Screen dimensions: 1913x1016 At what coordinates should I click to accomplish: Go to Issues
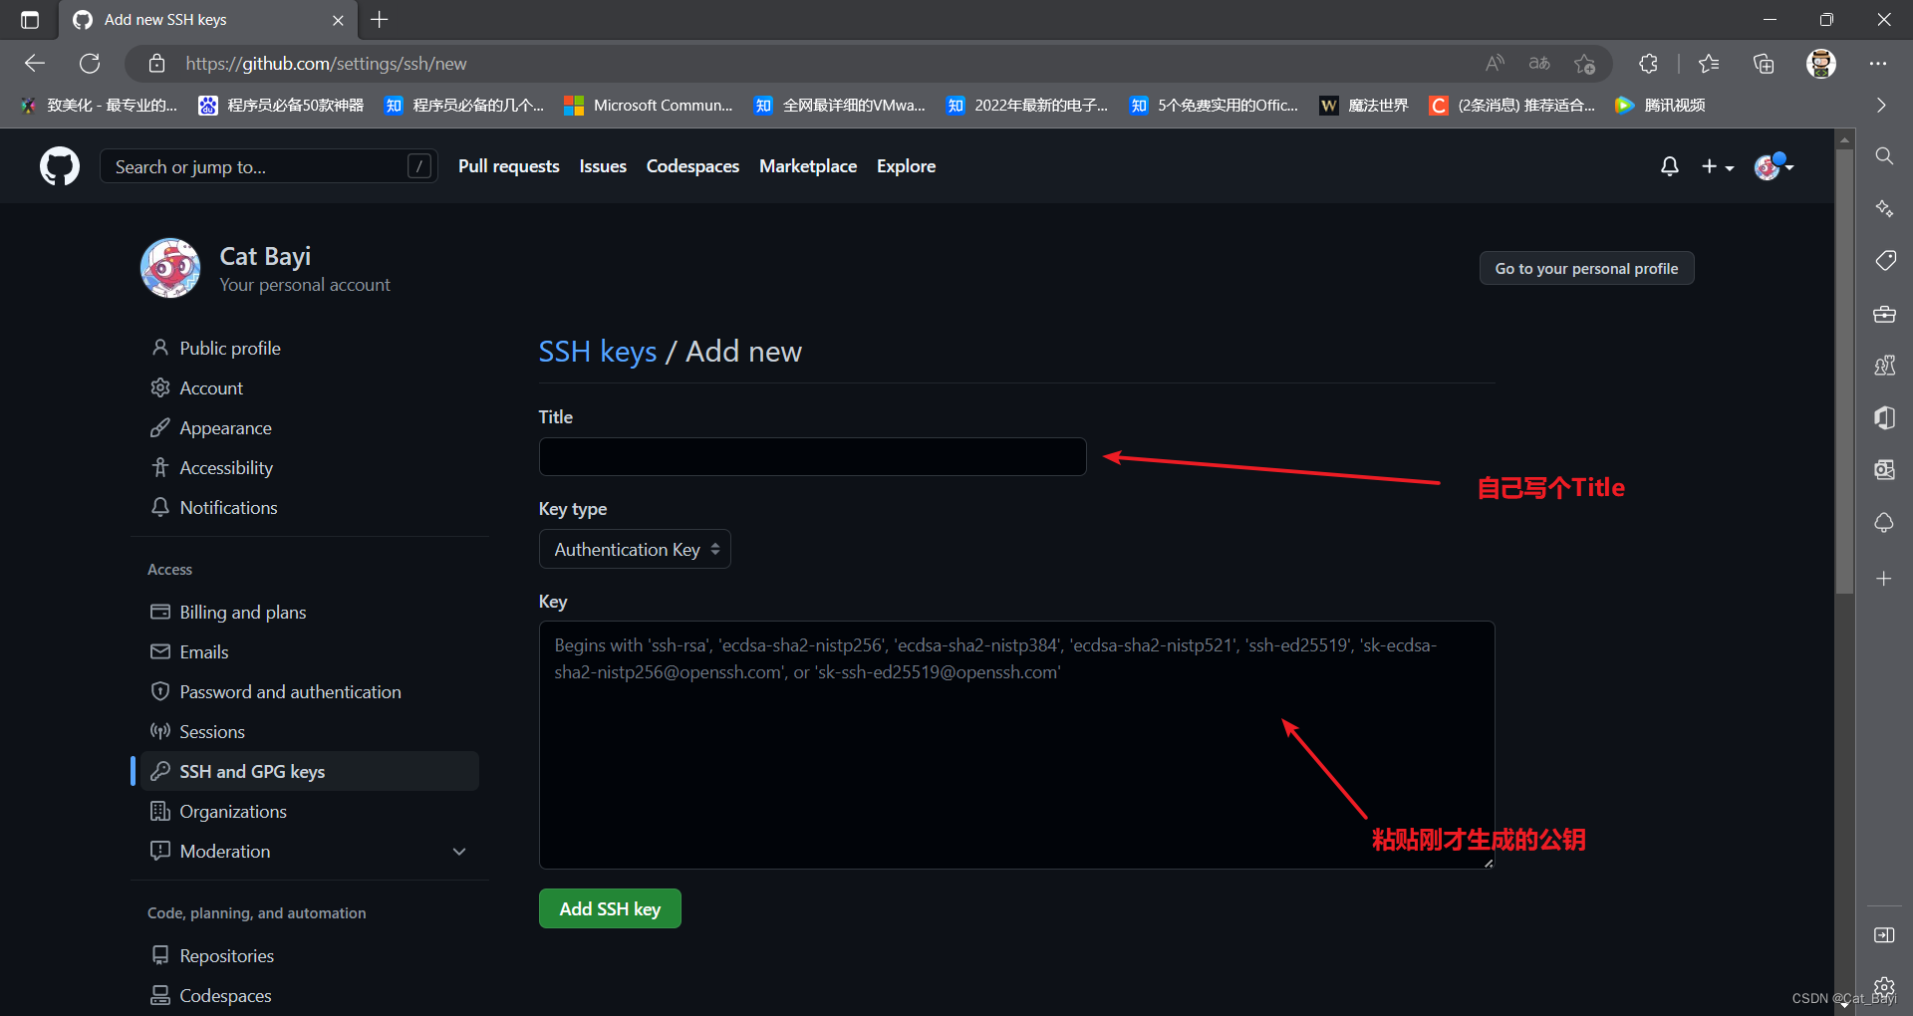[x=603, y=166]
